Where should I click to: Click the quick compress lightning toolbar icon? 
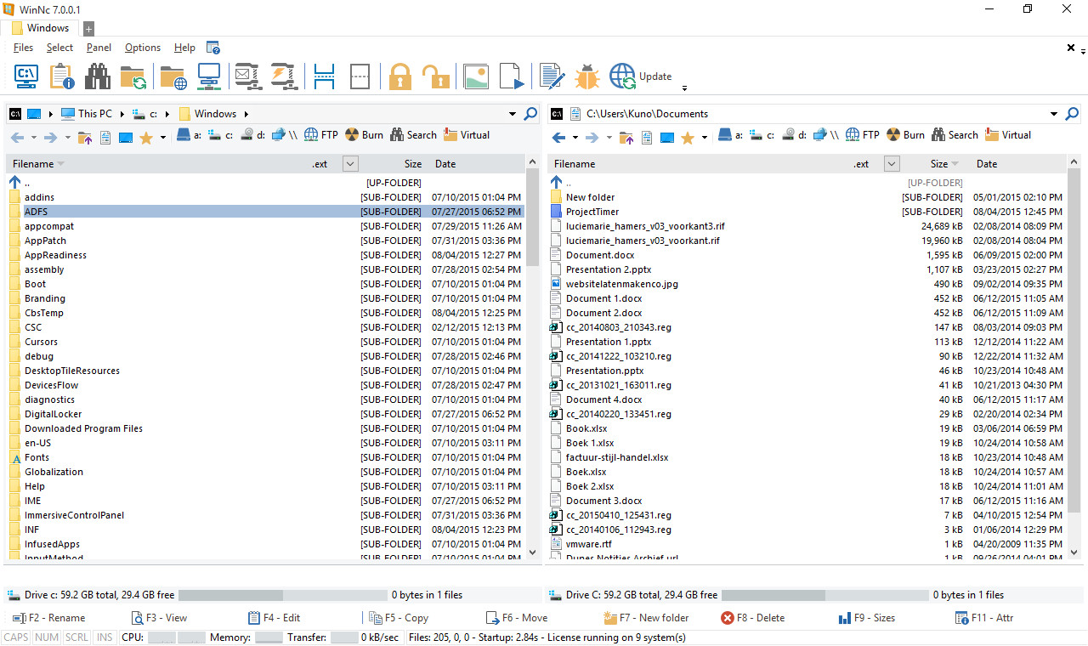click(x=283, y=76)
